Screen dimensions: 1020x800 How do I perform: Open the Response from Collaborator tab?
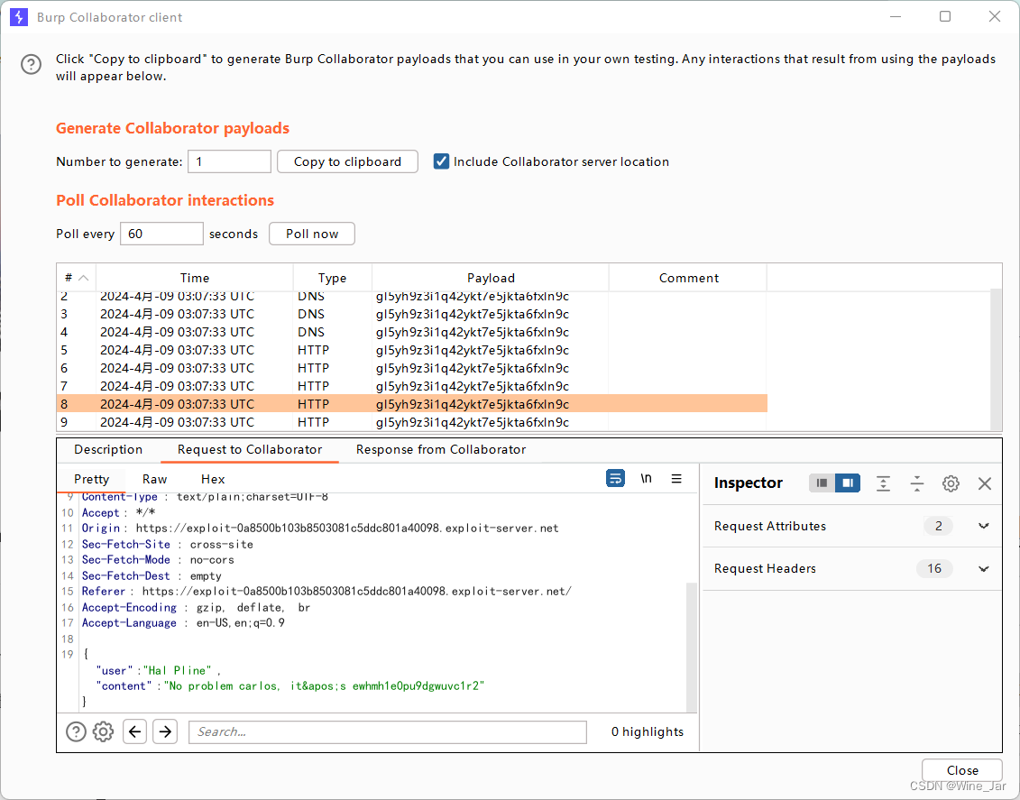pos(441,449)
